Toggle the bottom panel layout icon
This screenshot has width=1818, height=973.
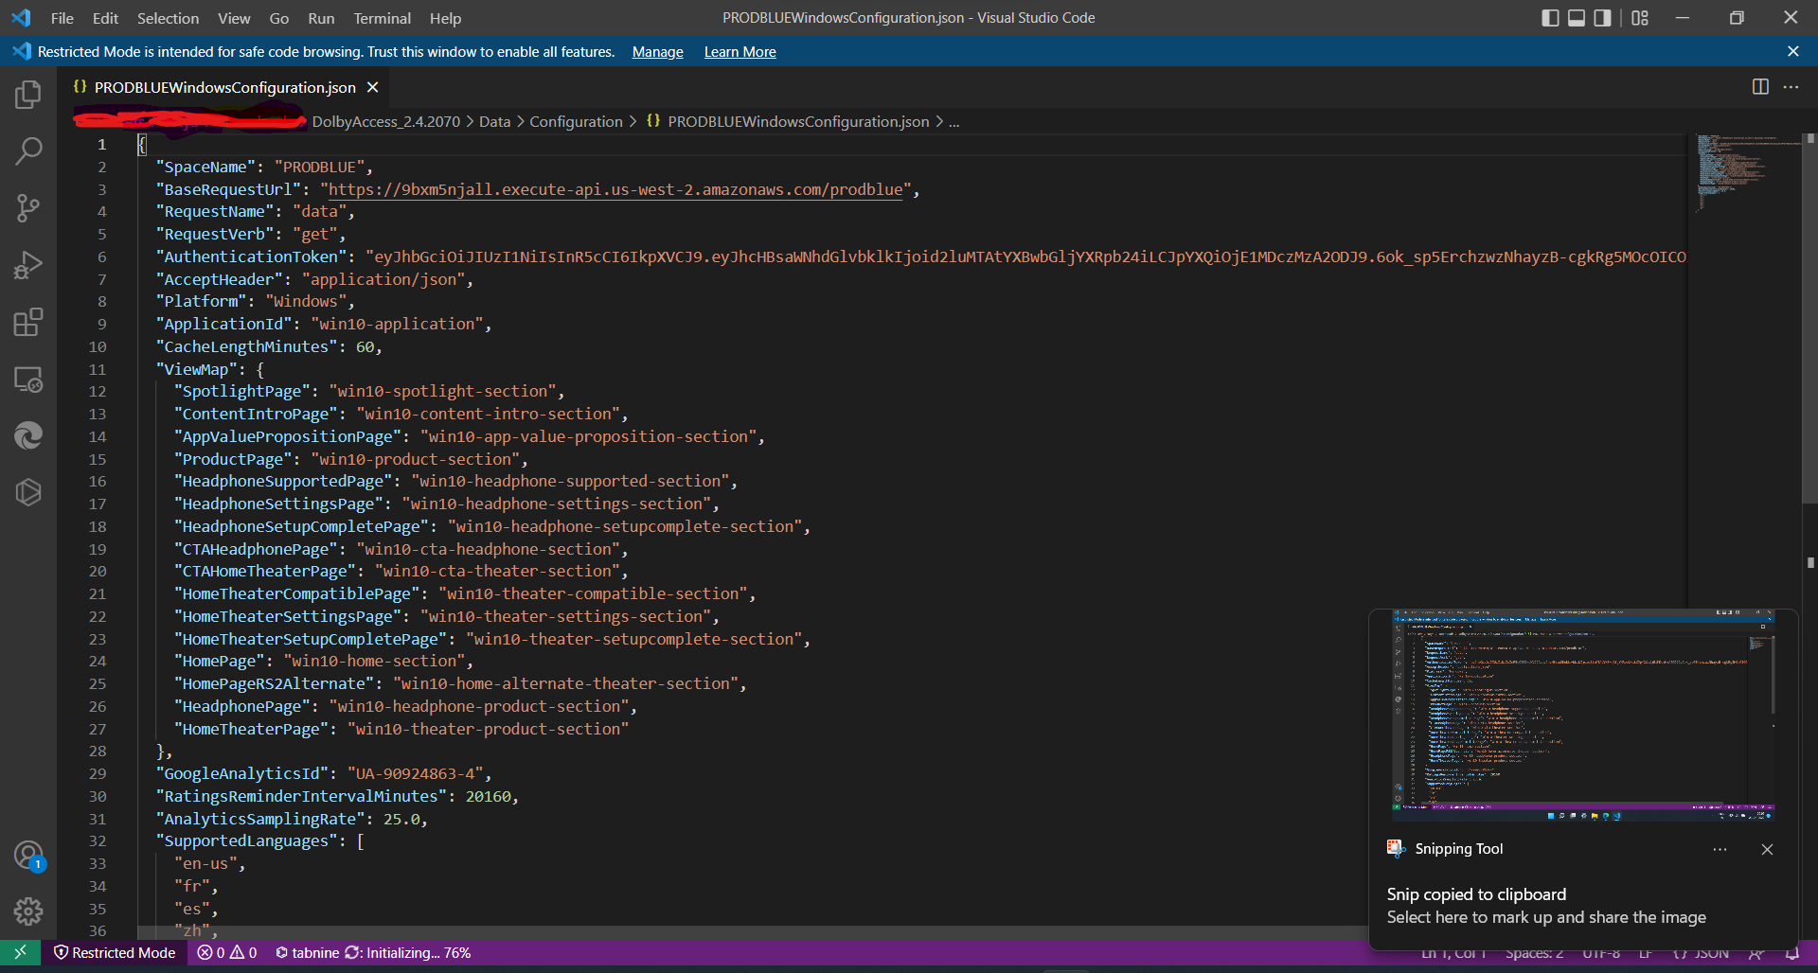[1577, 18]
